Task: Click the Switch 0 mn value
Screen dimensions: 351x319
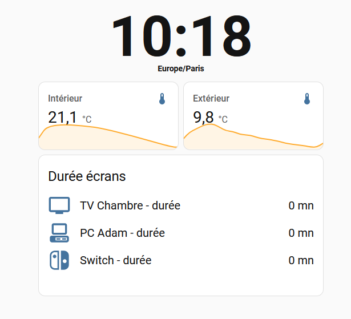Action: [301, 260]
